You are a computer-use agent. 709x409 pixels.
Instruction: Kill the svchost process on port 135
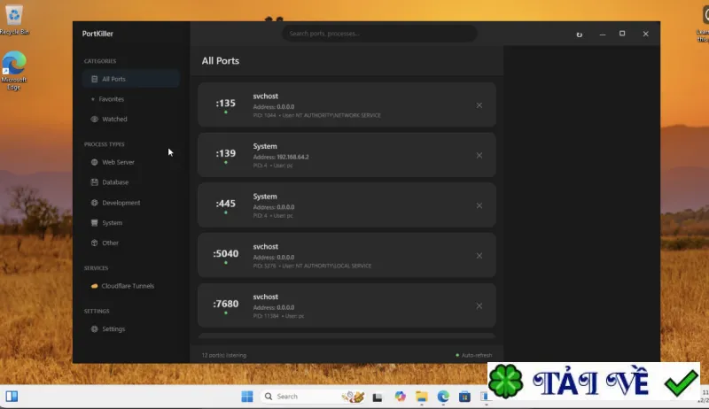point(479,105)
